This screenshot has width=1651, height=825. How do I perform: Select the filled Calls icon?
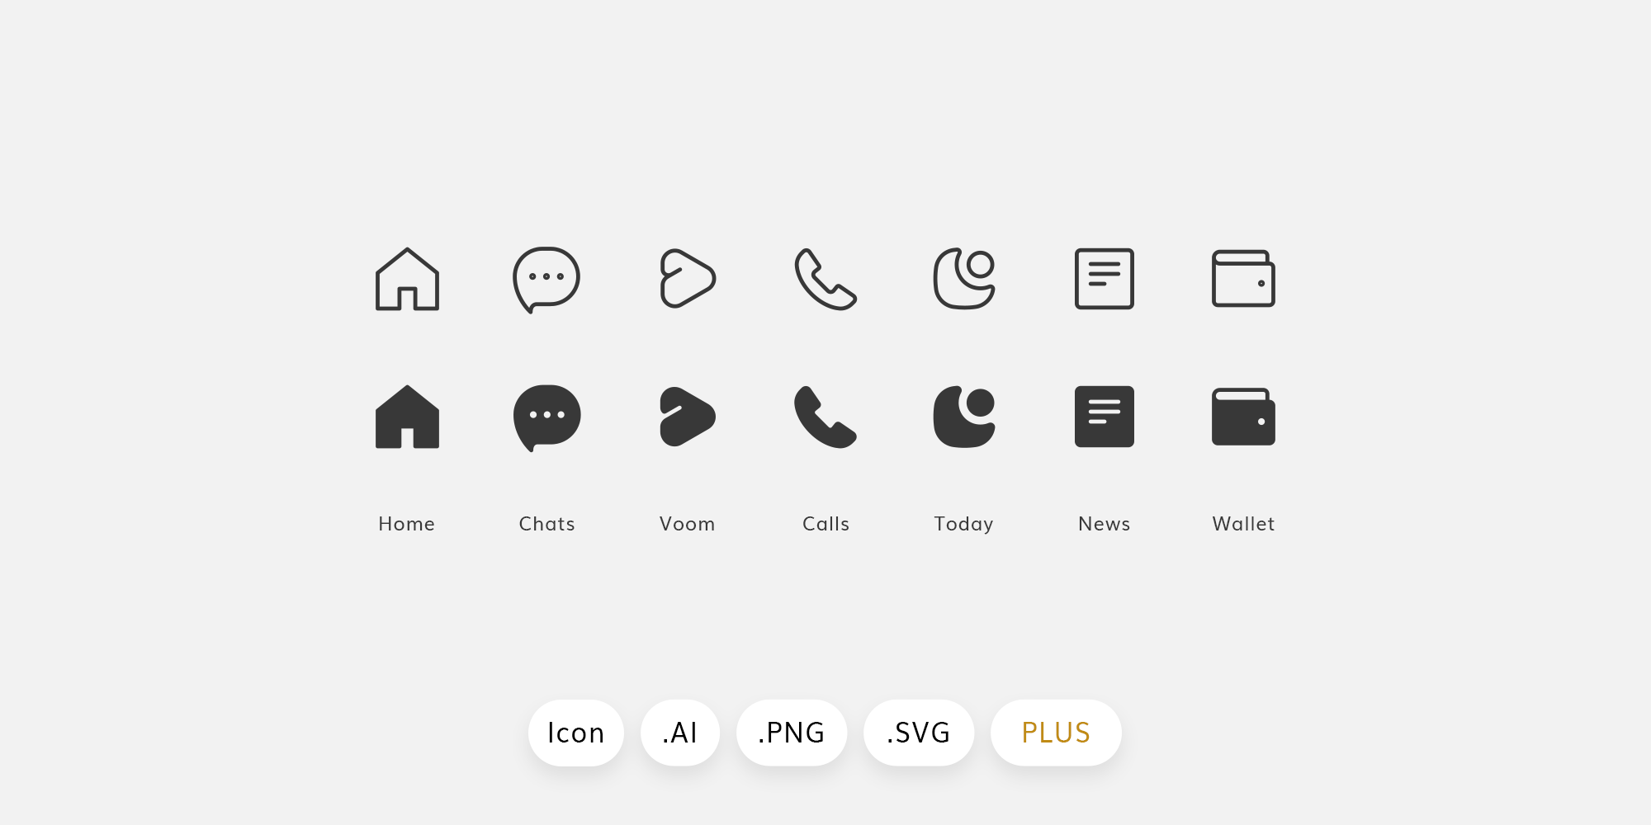pos(825,417)
